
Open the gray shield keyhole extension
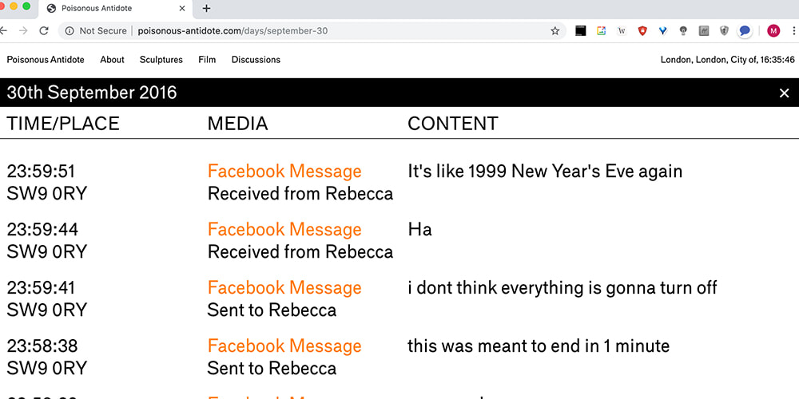tap(724, 31)
